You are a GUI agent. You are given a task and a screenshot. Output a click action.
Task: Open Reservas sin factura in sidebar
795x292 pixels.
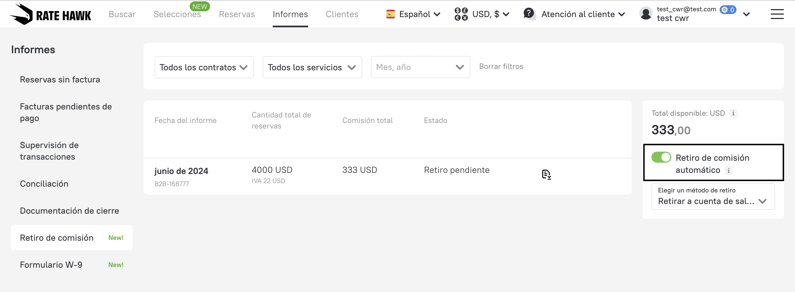60,80
